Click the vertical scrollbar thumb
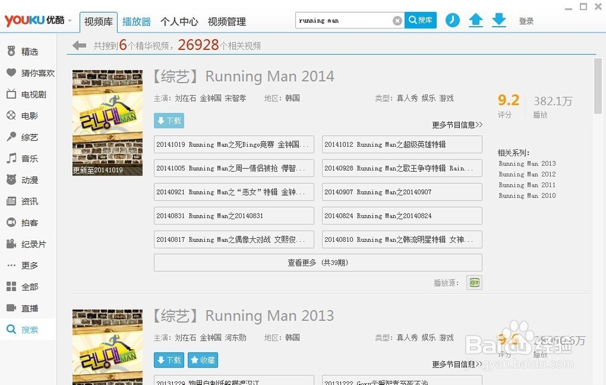This screenshot has width=606, height=385. click(598, 86)
